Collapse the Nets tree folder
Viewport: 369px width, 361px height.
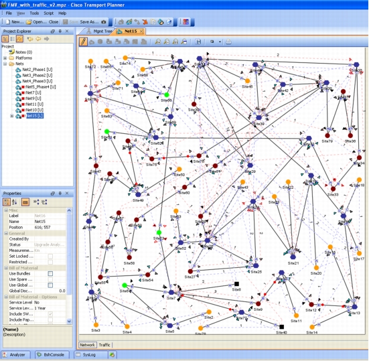[5, 64]
